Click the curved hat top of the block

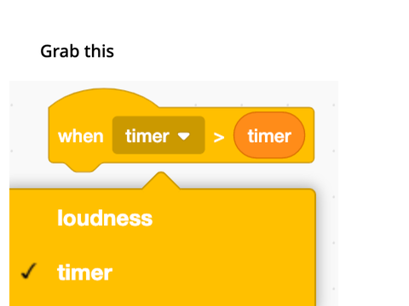[104, 98]
